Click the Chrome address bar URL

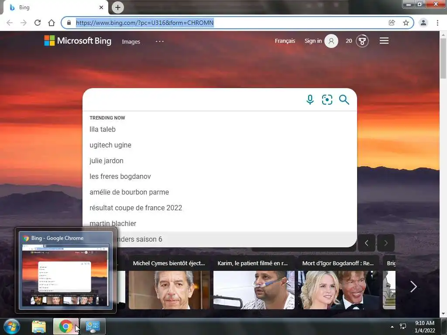pyautogui.click(x=144, y=23)
